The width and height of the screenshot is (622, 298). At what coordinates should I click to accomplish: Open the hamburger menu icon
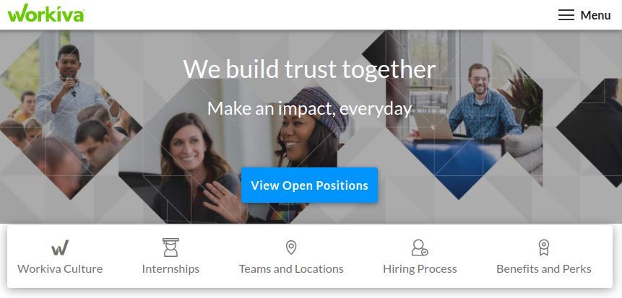(566, 15)
